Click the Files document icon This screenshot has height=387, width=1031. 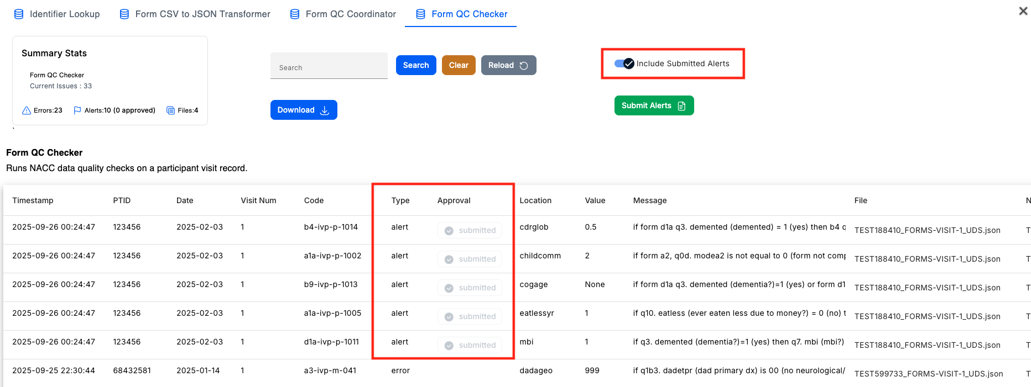click(170, 110)
